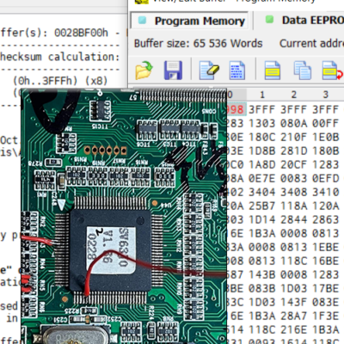Screen dimensions: 344x344
Task: Select hex cell 143F
Action: 294,302
